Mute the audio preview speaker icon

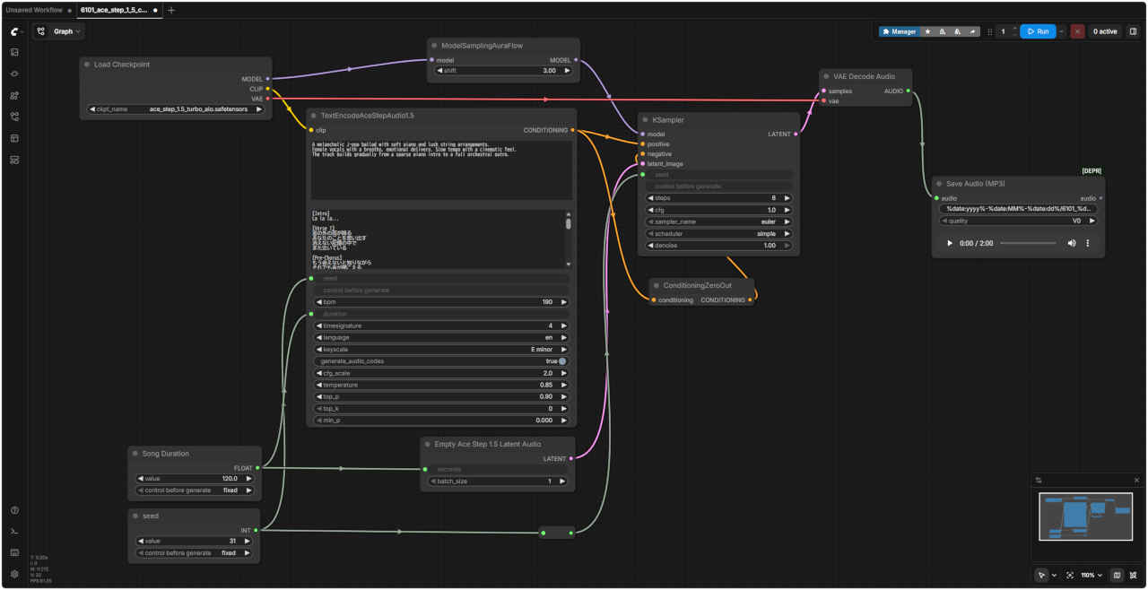(1071, 243)
